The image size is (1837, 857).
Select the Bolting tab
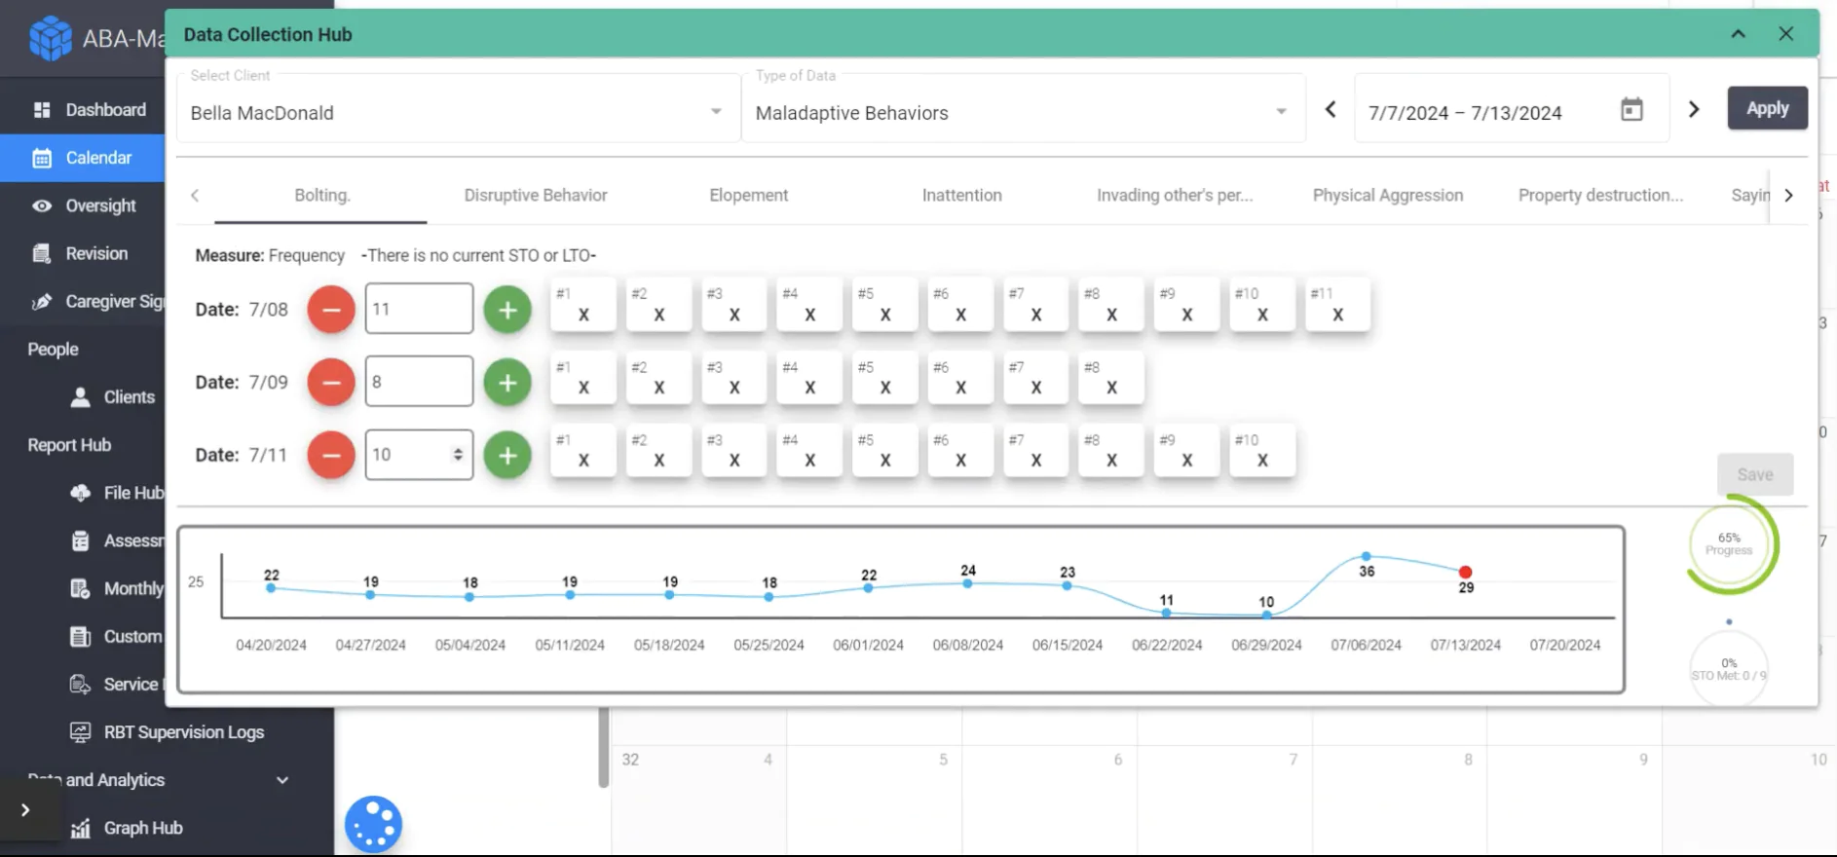point(321,195)
